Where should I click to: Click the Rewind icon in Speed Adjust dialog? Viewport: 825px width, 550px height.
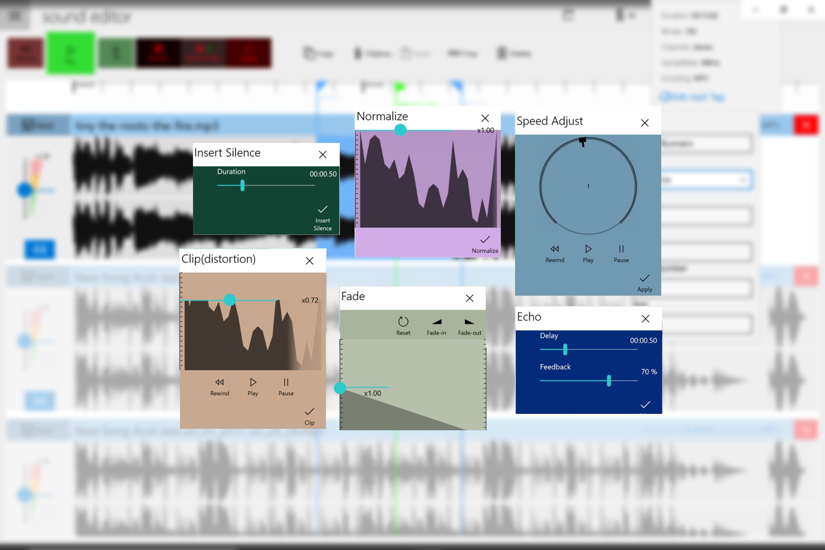[x=555, y=249]
